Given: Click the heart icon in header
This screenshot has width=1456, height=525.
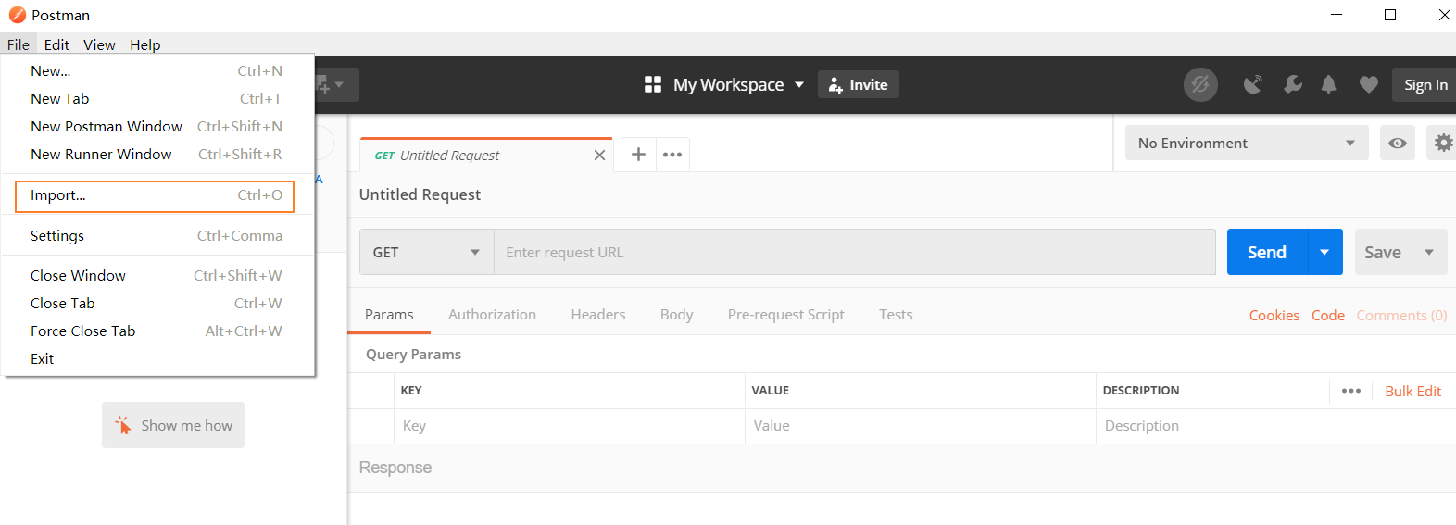Looking at the screenshot, I should tap(1368, 84).
